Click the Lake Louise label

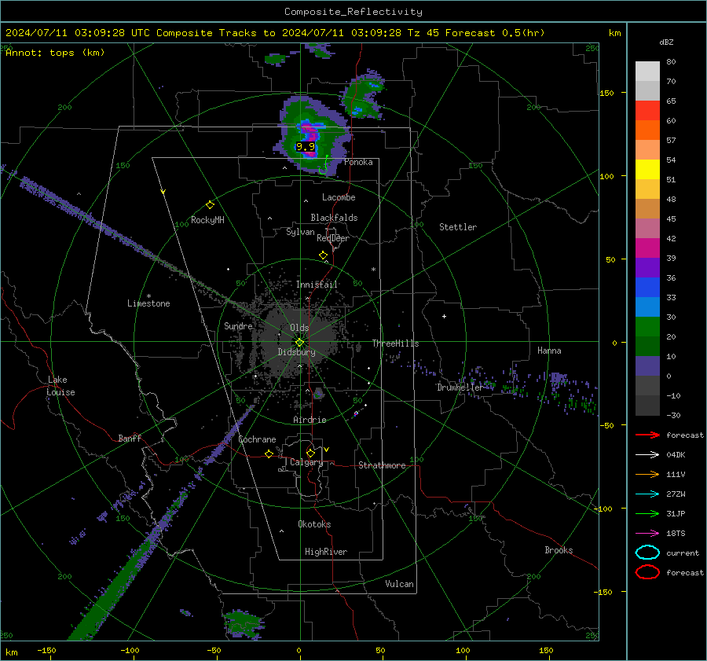coord(60,386)
